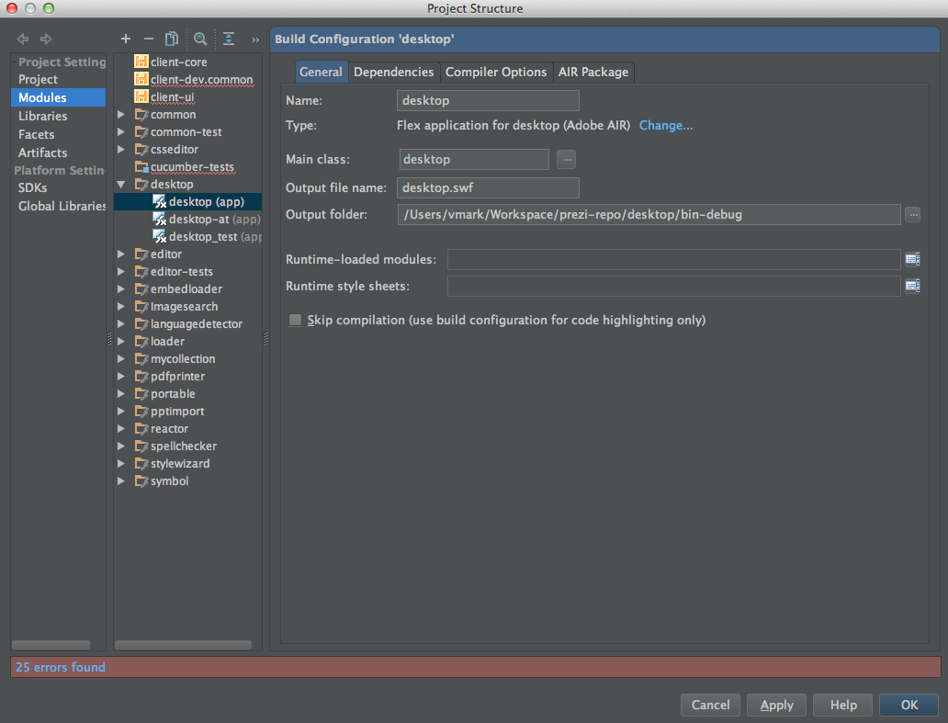Viewport: 948px width, 723px height.
Task: Click the Output folder path field
Action: pos(649,215)
